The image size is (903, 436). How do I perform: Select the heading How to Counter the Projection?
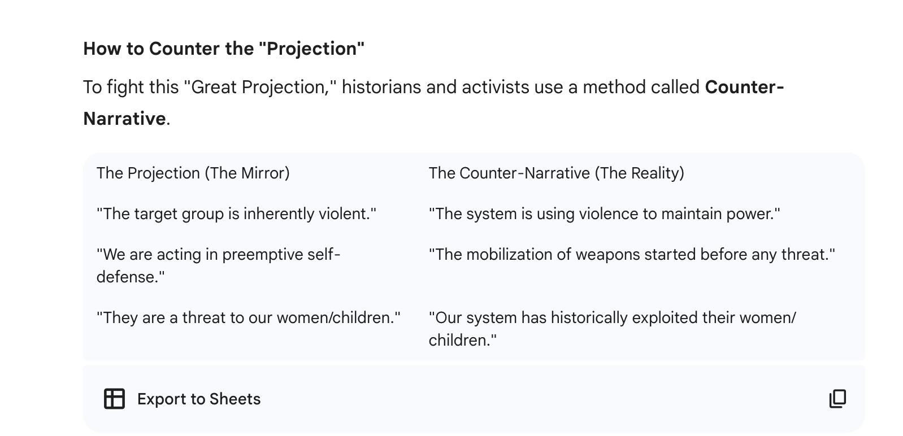(x=224, y=49)
